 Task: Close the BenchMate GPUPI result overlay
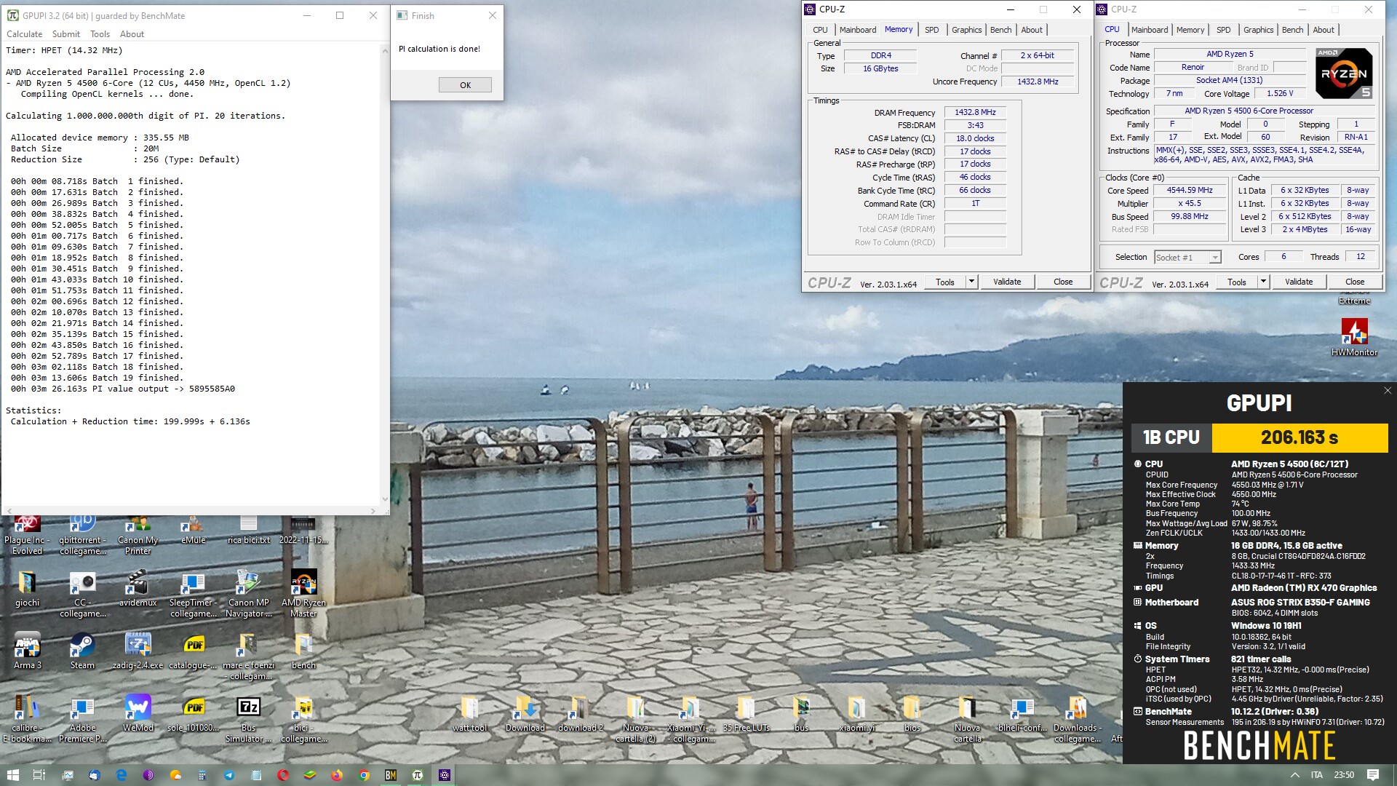pos(1387,391)
